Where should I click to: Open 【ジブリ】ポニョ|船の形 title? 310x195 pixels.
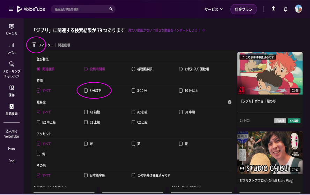258,101
